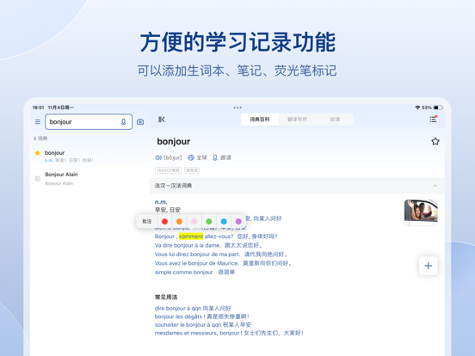This screenshot has width=475, height=356.
Task: Open the hamburger menu beside search box
Action: 38,122
